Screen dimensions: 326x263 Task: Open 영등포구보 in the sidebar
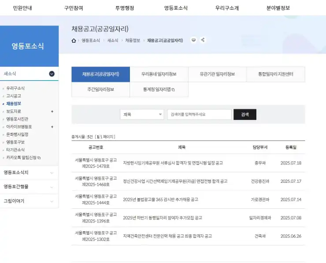pyautogui.click(x=15, y=142)
